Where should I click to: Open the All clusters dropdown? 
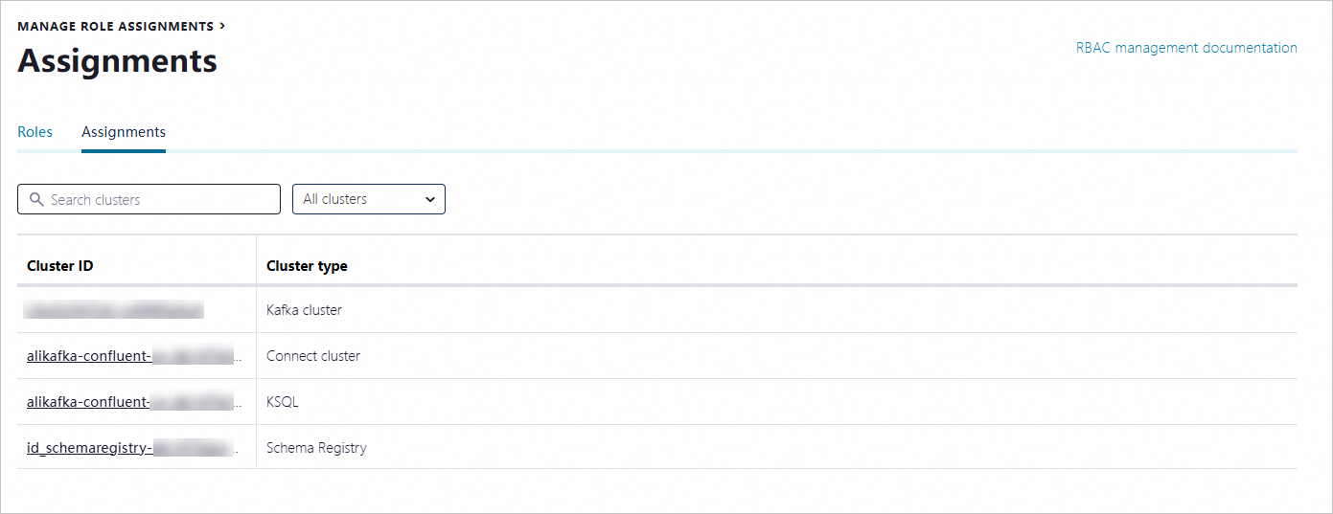pyautogui.click(x=369, y=199)
